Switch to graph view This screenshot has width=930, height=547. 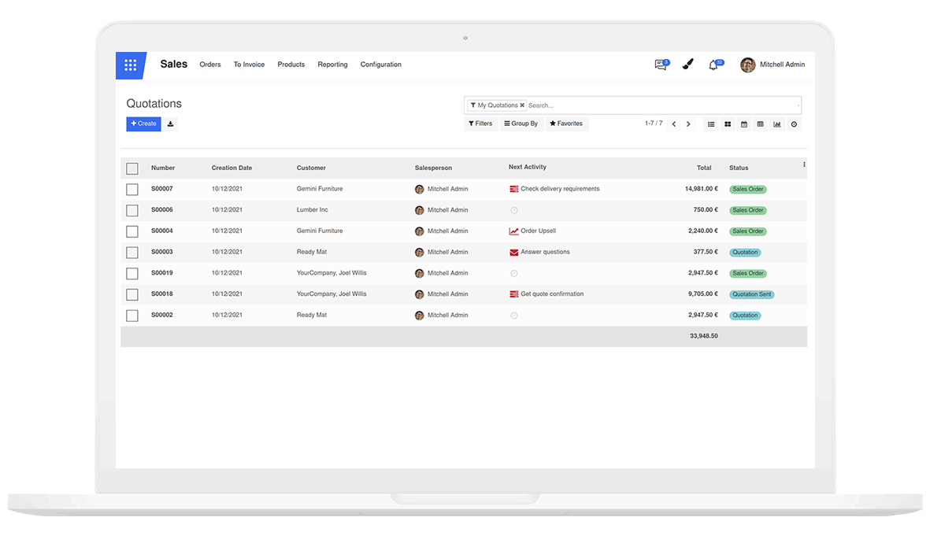coord(777,124)
